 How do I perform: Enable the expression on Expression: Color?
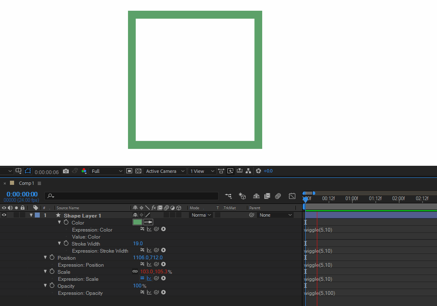pos(142,229)
